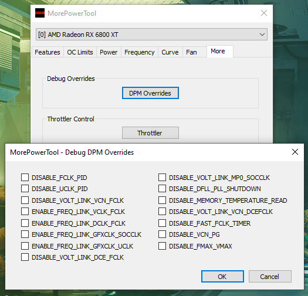Tick ENABLE_FREQ_LINK_DCLK_FCLK checkbox
The image size is (308, 296).
point(25,223)
